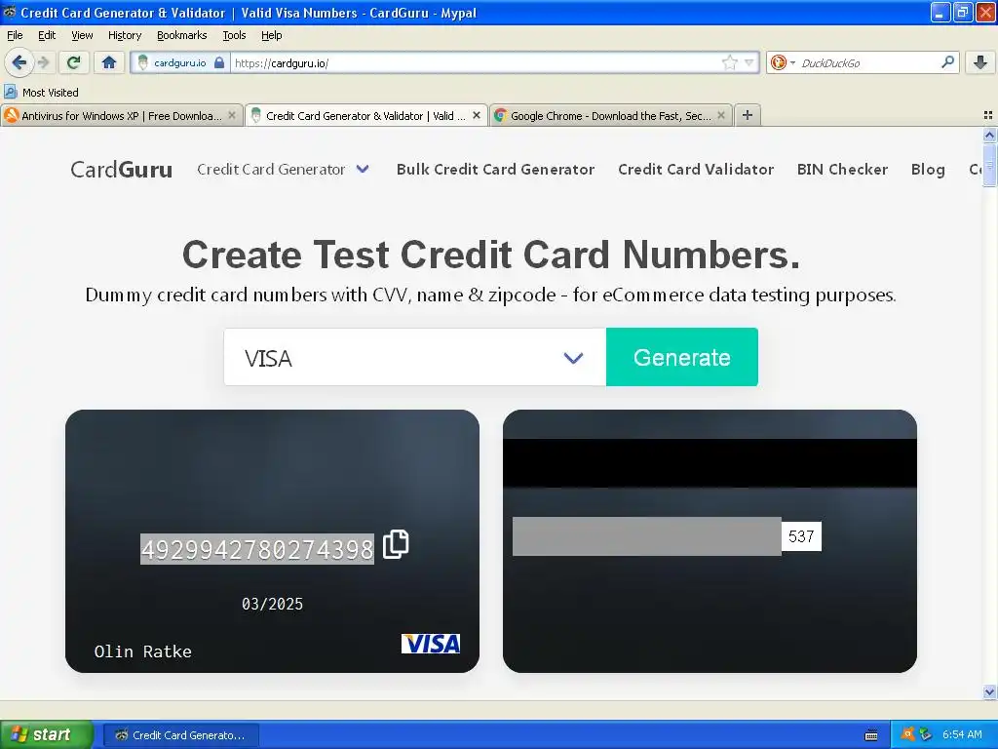Open the Bookmarks menu
Image resolution: width=998 pixels, height=749 pixels.
point(182,35)
